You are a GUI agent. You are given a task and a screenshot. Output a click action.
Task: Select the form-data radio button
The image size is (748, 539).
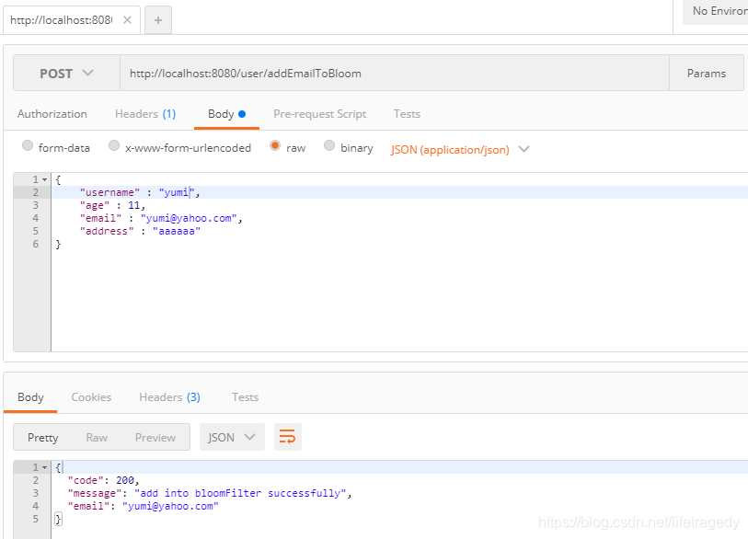tap(28, 145)
